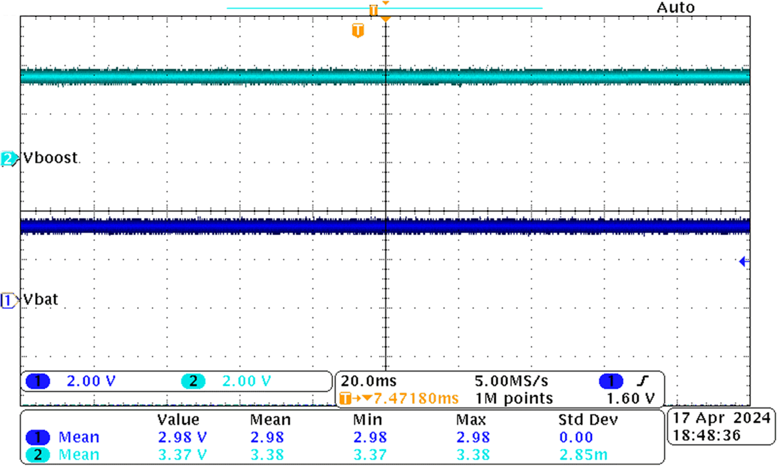Click the channel 1 trigger source badge
The image size is (778, 466).
(x=610, y=381)
